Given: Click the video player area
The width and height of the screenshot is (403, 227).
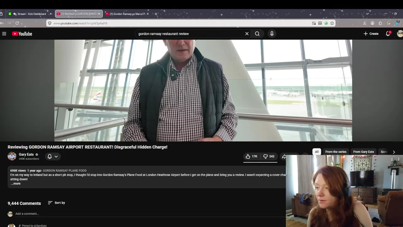Looking at the screenshot, I should (203, 90).
